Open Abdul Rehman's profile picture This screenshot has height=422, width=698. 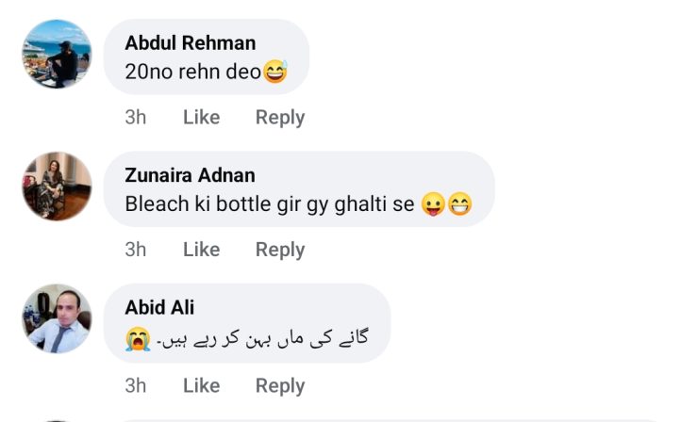tap(57, 55)
